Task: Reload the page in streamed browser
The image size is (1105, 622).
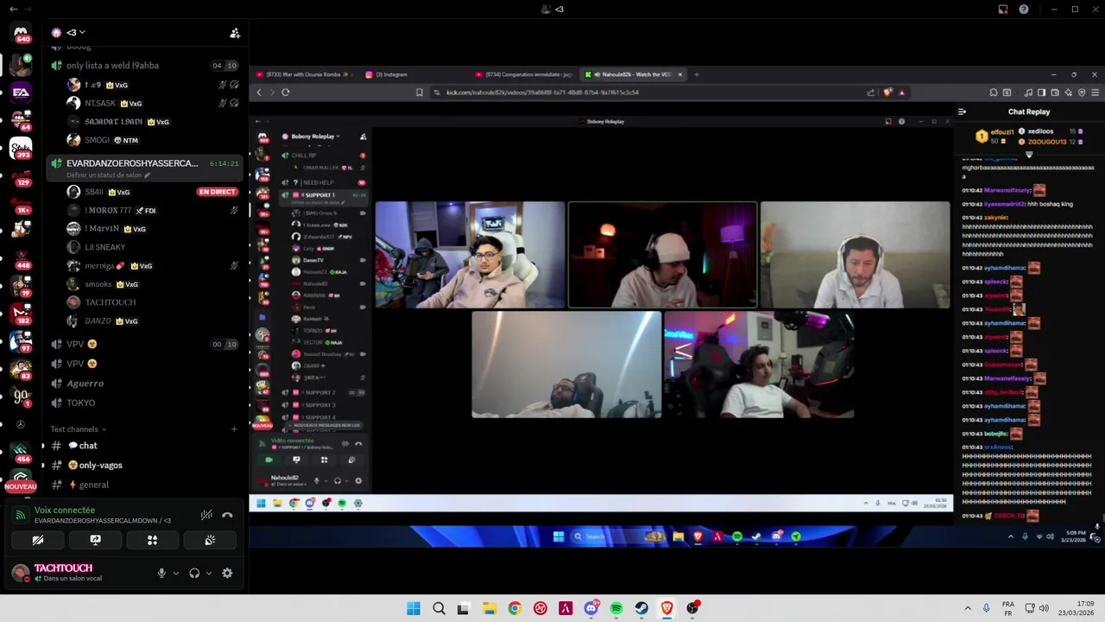Action: coord(286,92)
